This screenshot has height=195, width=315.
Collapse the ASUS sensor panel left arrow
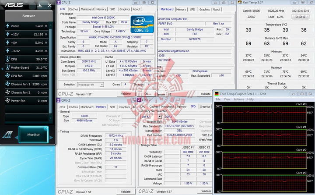click(2, 69)
